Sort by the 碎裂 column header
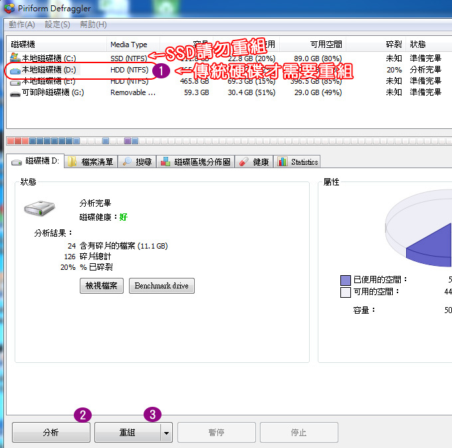This screenshot has height=448, width=452. (376, 44)
